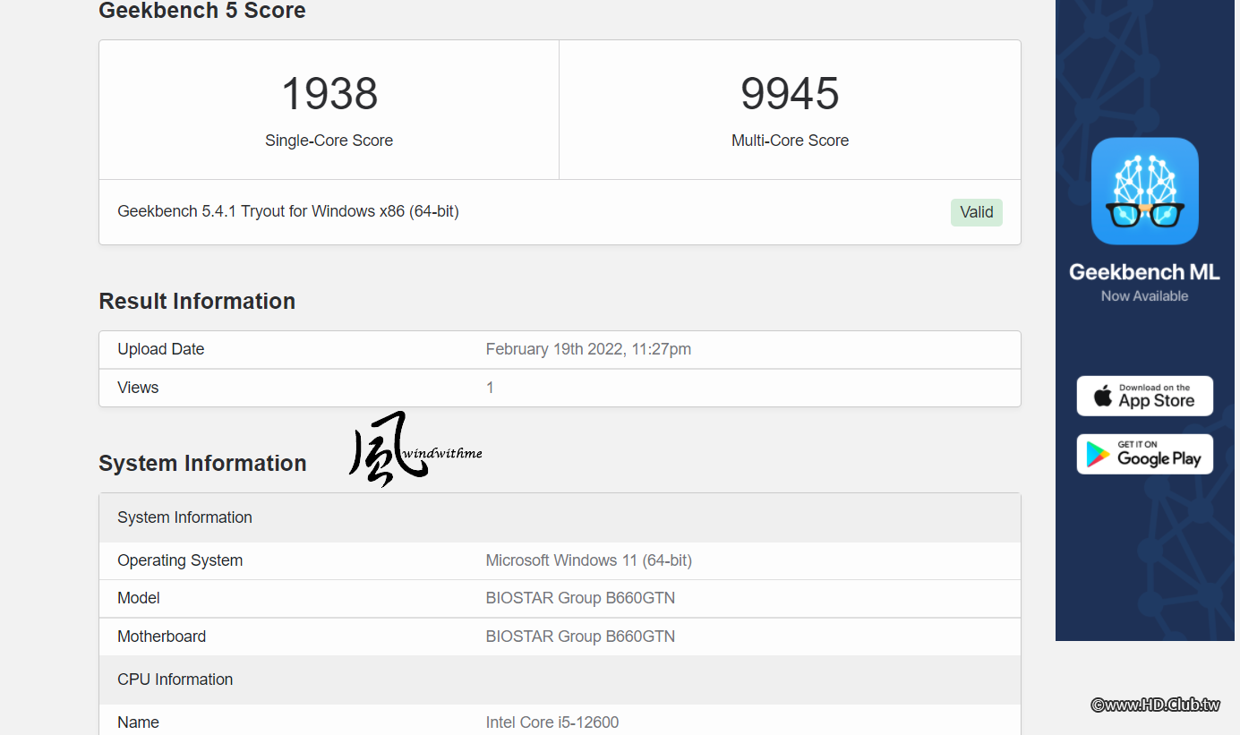Click the BIOSTAR Group B660GTN motherboard value
The image size is (1240, 735).
(x=580, y=637)
